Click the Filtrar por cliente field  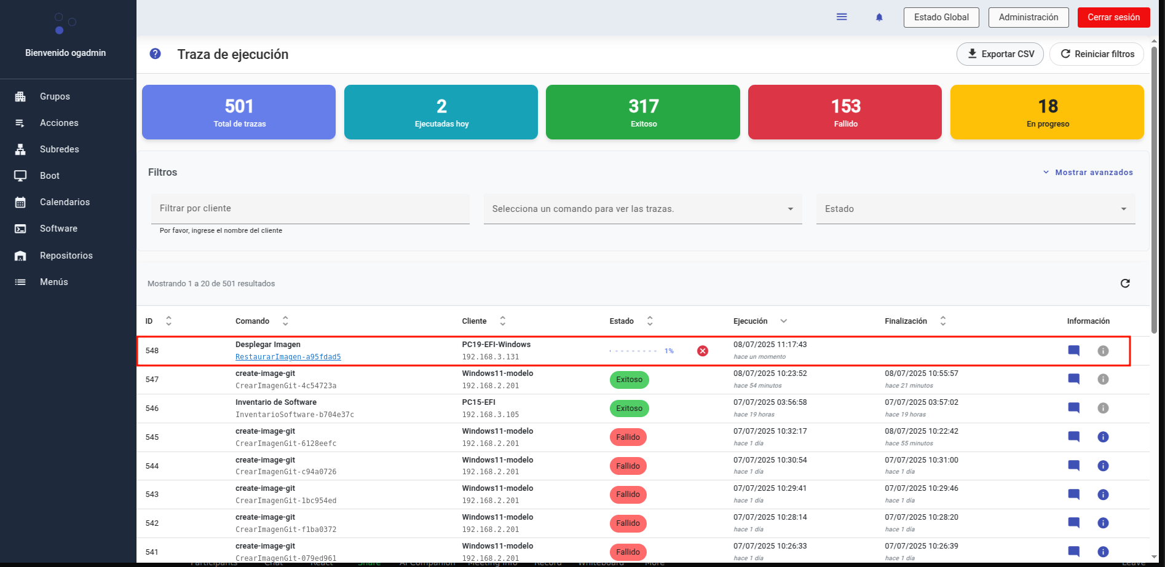coord(310,209)
